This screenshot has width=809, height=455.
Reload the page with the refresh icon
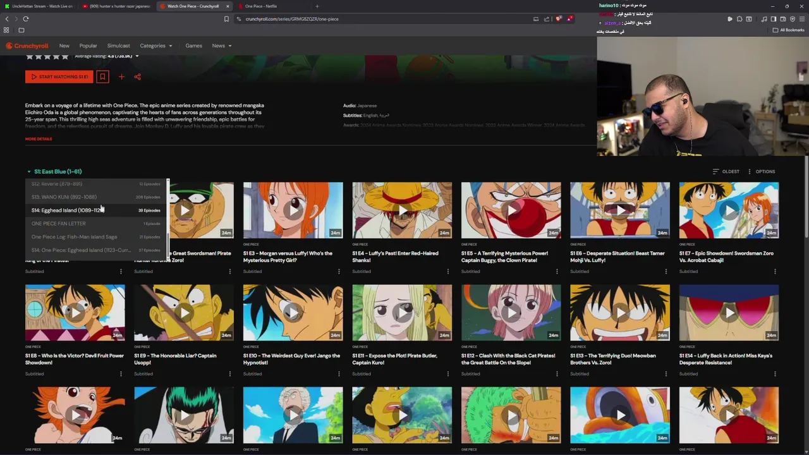pyautogui.click(x=26, y=19)
